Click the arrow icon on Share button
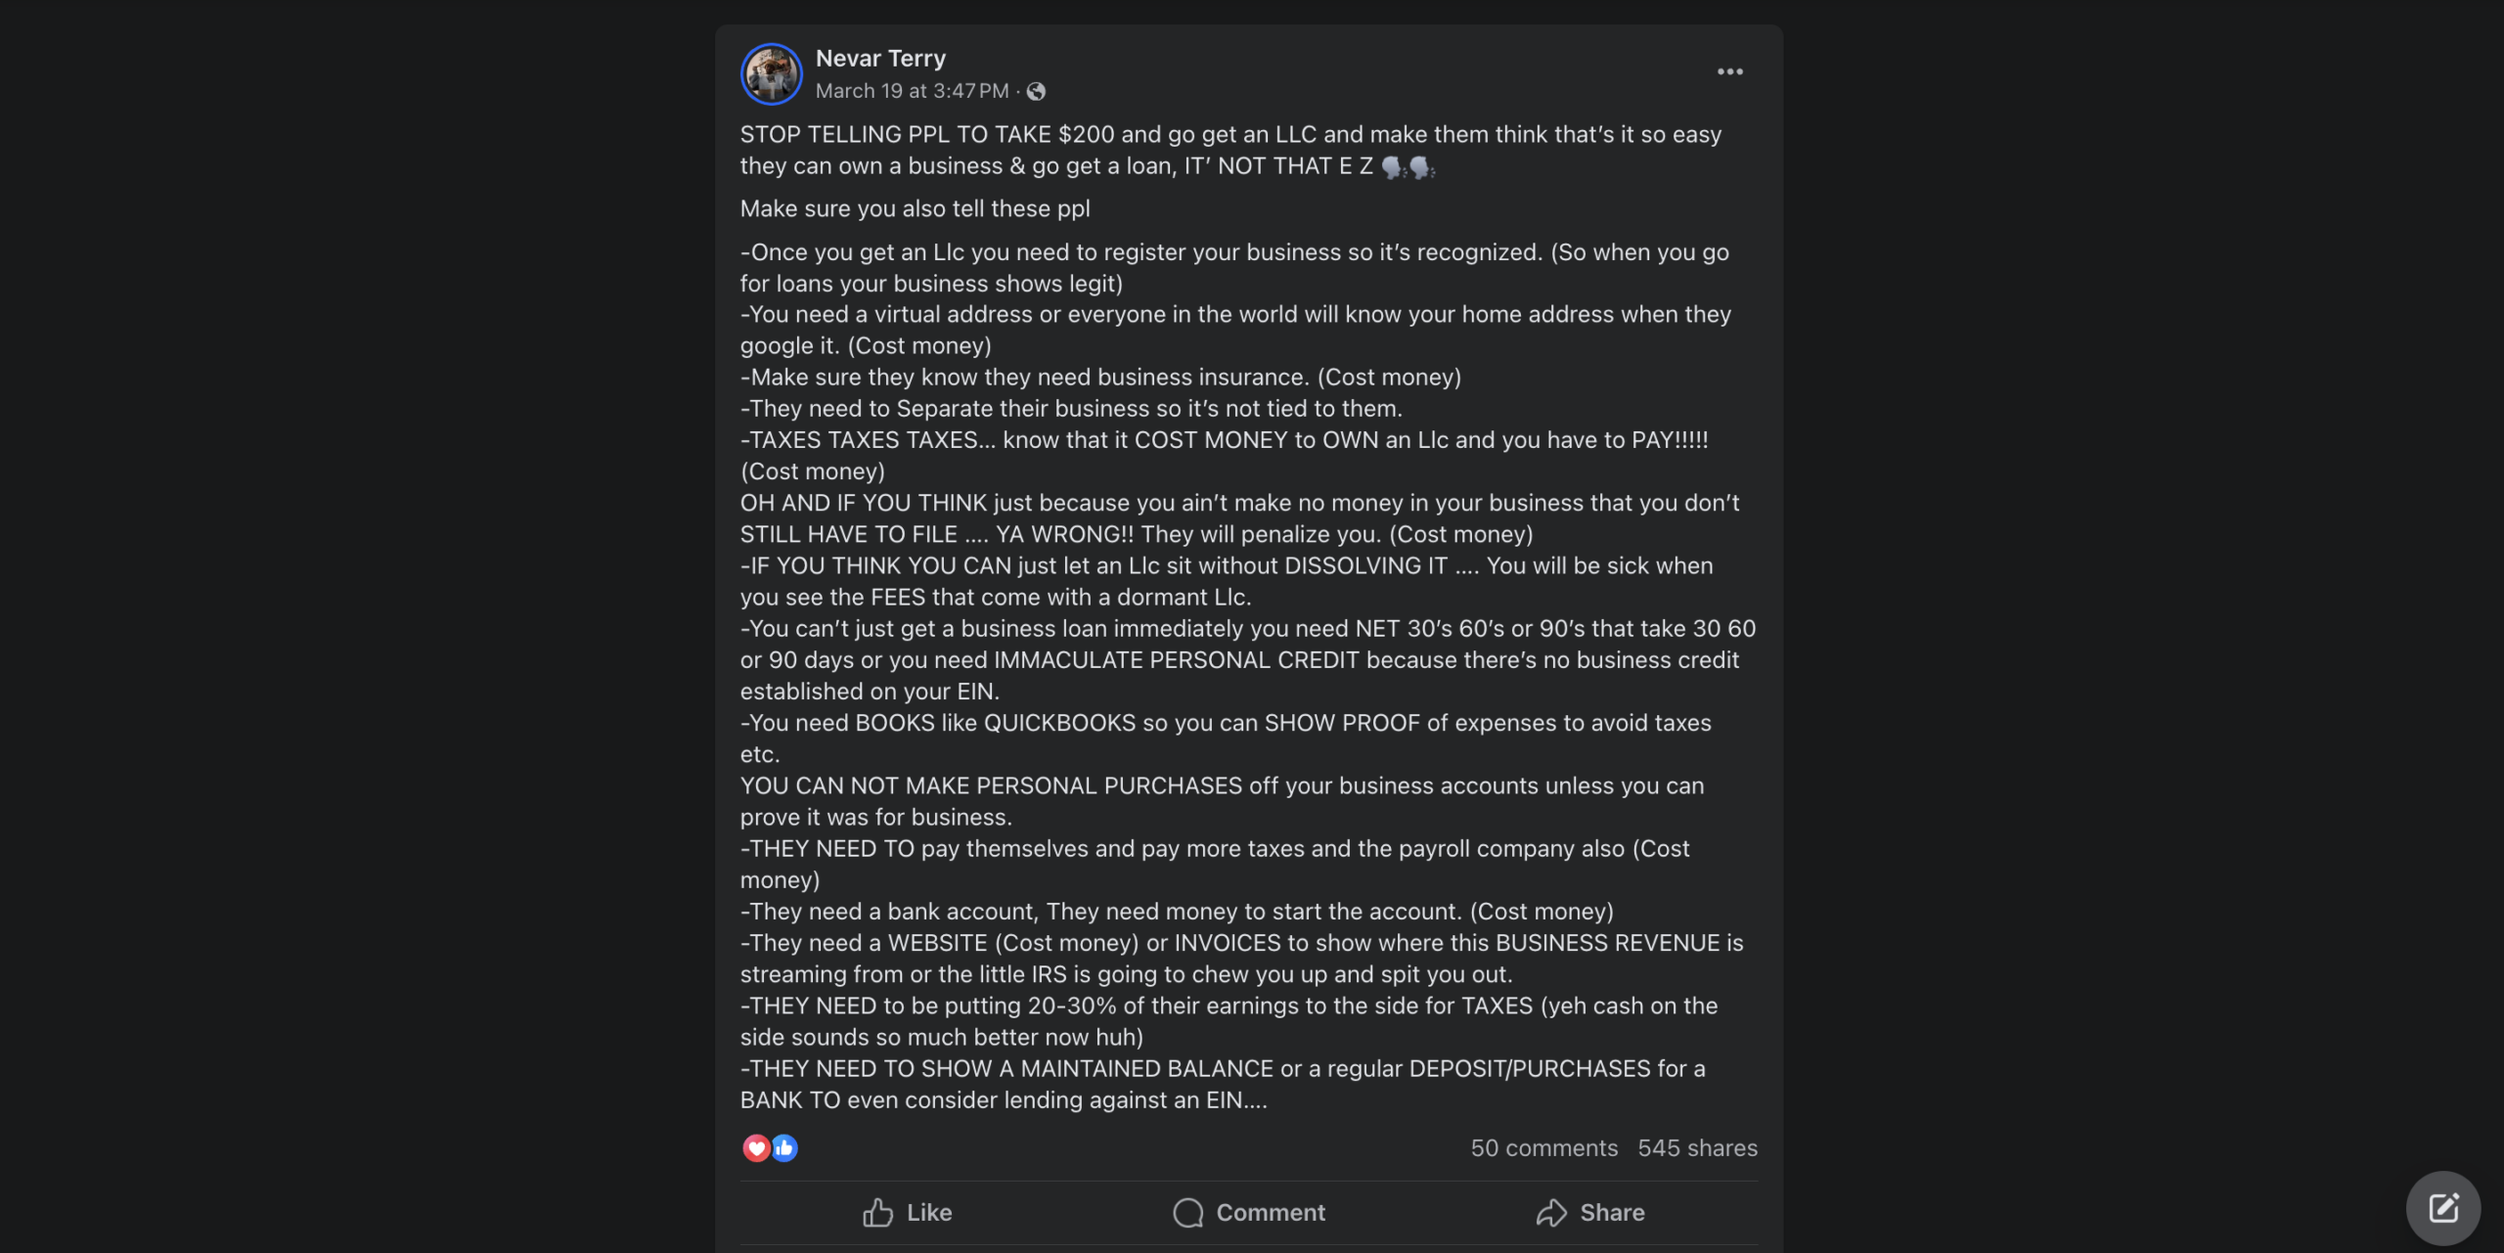This screenshot has width=2504, height=1253. [1551, 1213]
